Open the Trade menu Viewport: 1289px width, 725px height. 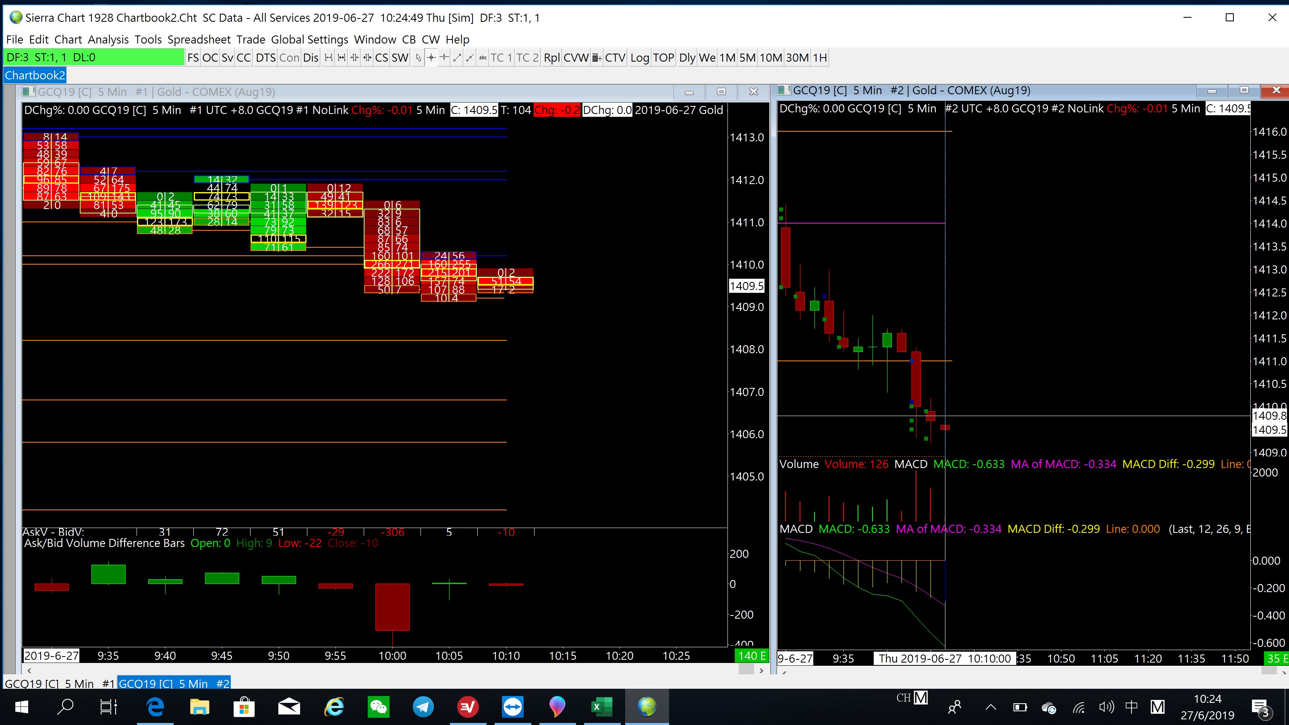tap(251, 39)
